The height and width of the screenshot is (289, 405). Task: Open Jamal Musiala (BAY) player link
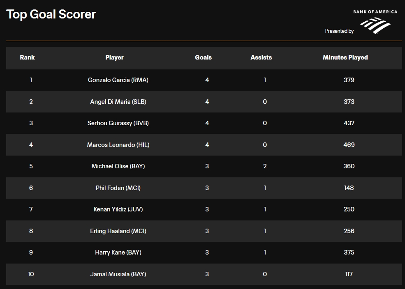point(118,274)
